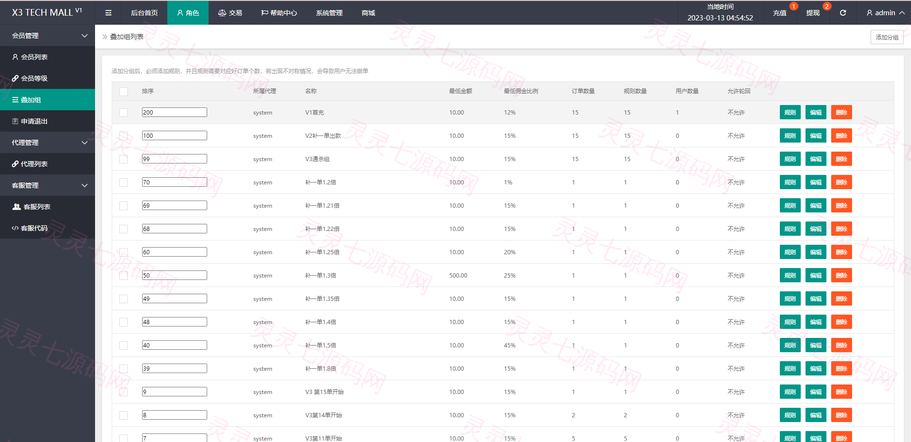Toggle the sidebar collapse hamburger icon

tap(108, 13)
